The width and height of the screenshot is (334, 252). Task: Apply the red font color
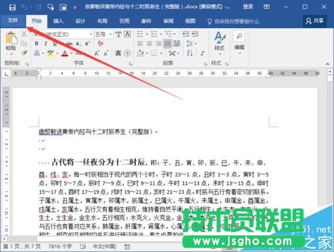point(65,53)
